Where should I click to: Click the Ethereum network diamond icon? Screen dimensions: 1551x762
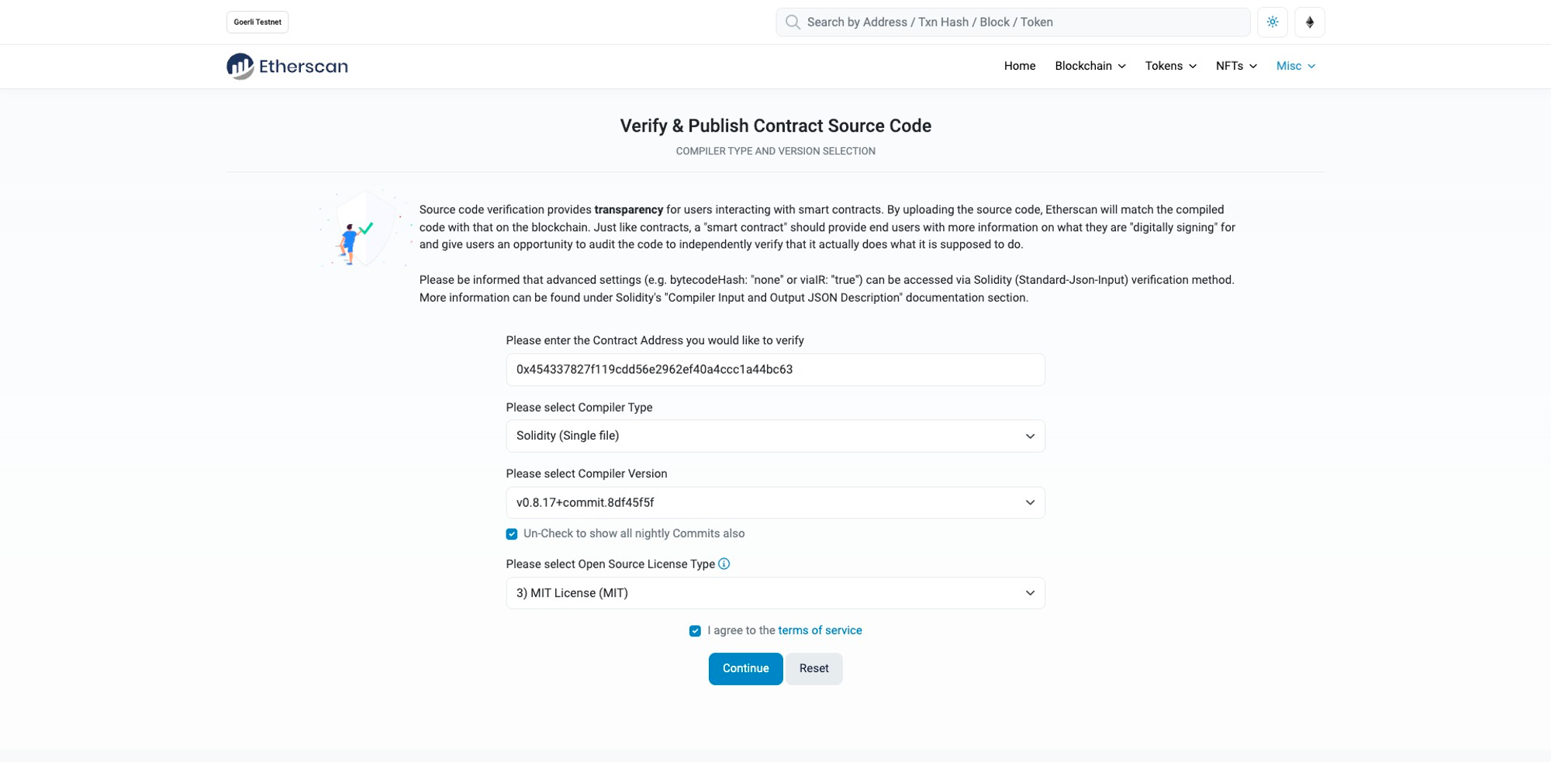pyautogui.click(x=1310, y=22)
